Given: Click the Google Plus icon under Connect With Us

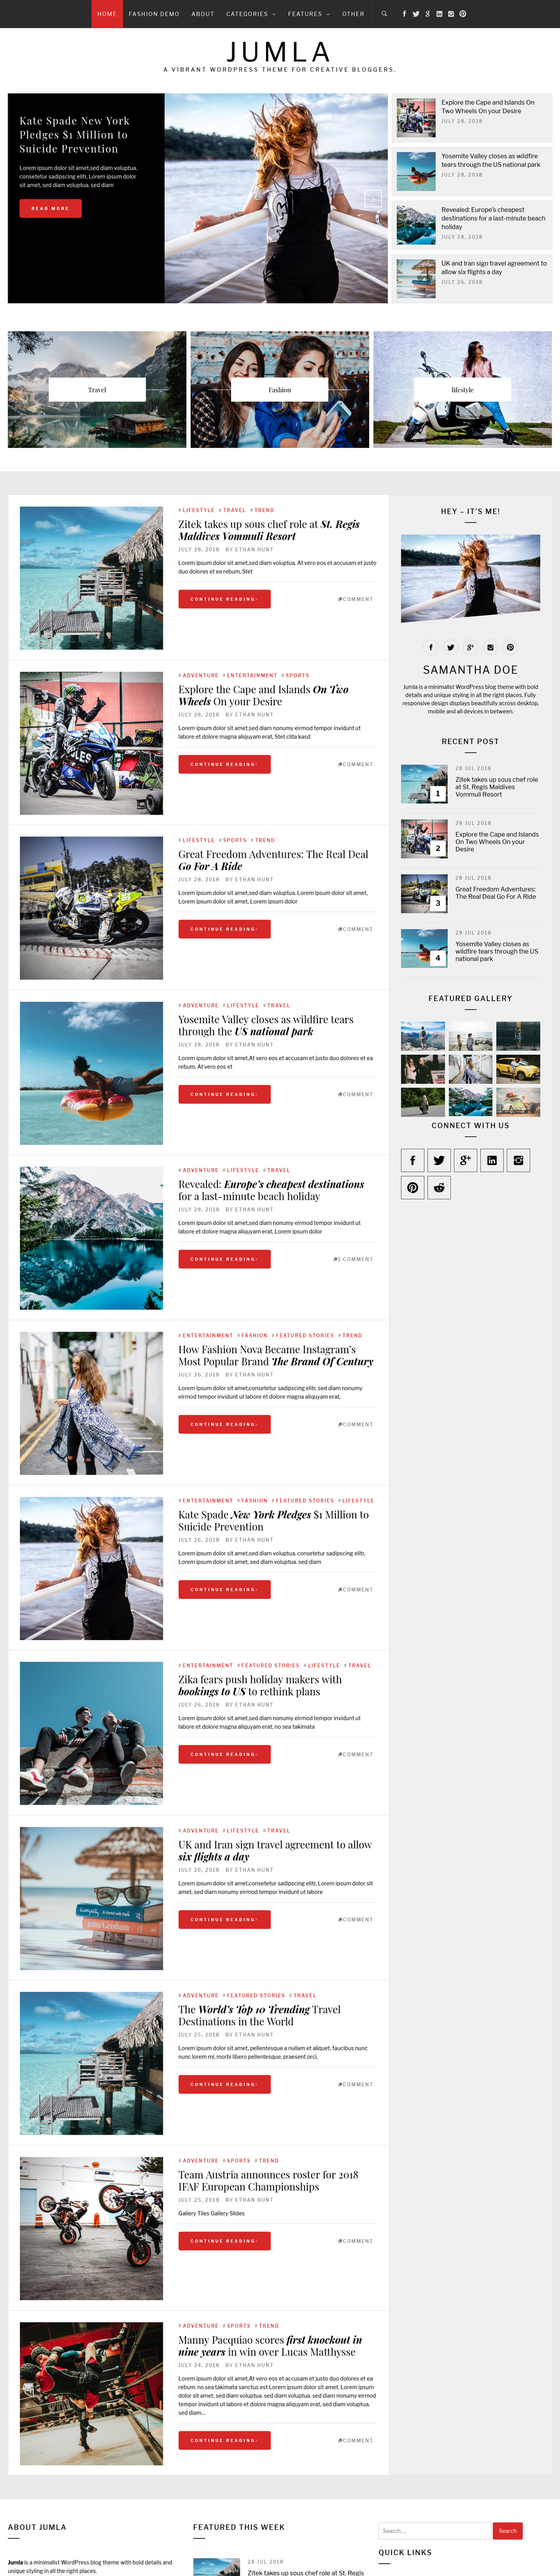Looking at the screenshot, I should pos(465,1160).
